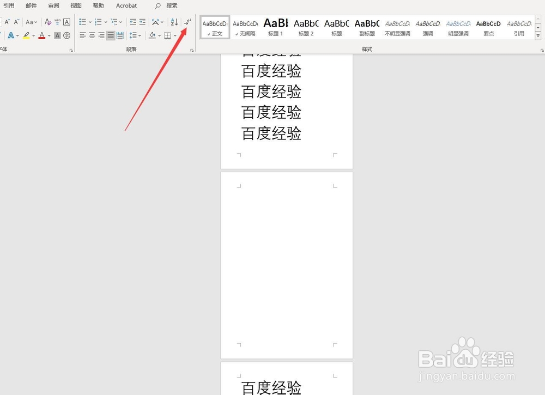Open the Phonetic Guide (wén) tool
The width and height of the screenshot is (545, 395).
[57, 22]
